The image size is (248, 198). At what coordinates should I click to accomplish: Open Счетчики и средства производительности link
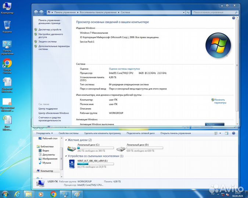tap(50, 119)
